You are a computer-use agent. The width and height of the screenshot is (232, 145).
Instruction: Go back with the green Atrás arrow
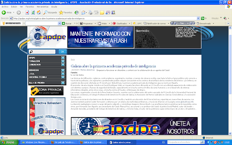(4, 13)
